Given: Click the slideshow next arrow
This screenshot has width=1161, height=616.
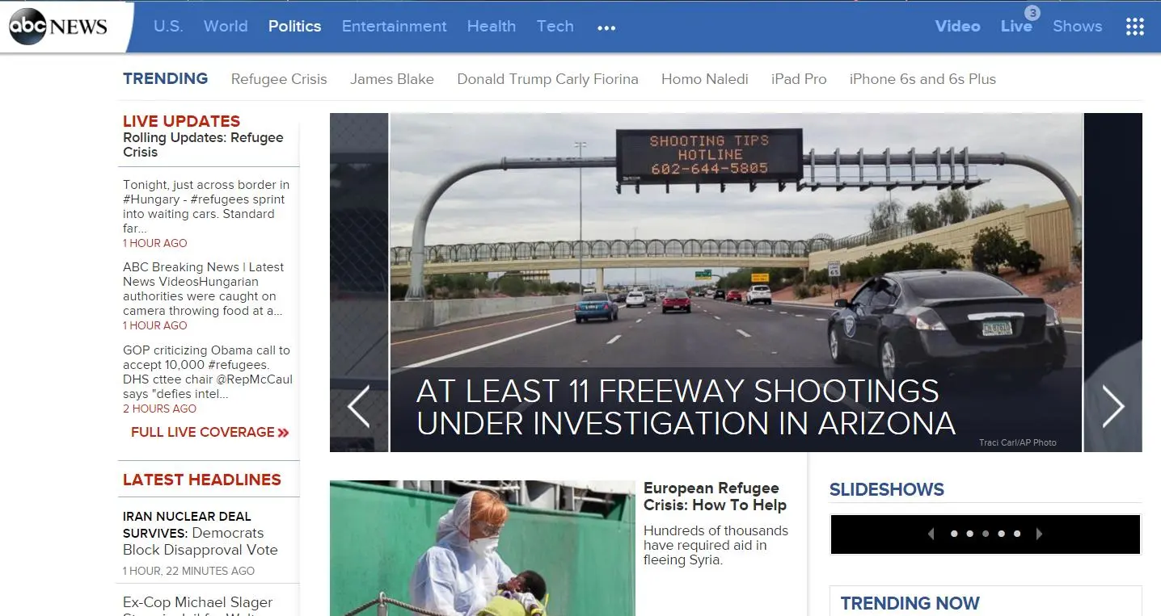Looking at the screenshot, I should click(x=1041, y=534).
